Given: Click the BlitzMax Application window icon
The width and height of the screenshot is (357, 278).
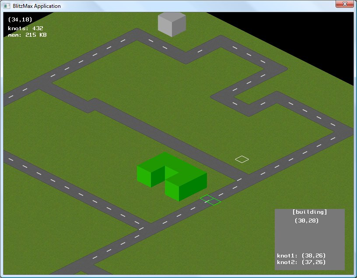Looking at the screenshot, I should pyautogui.click(x=7, y=6).
